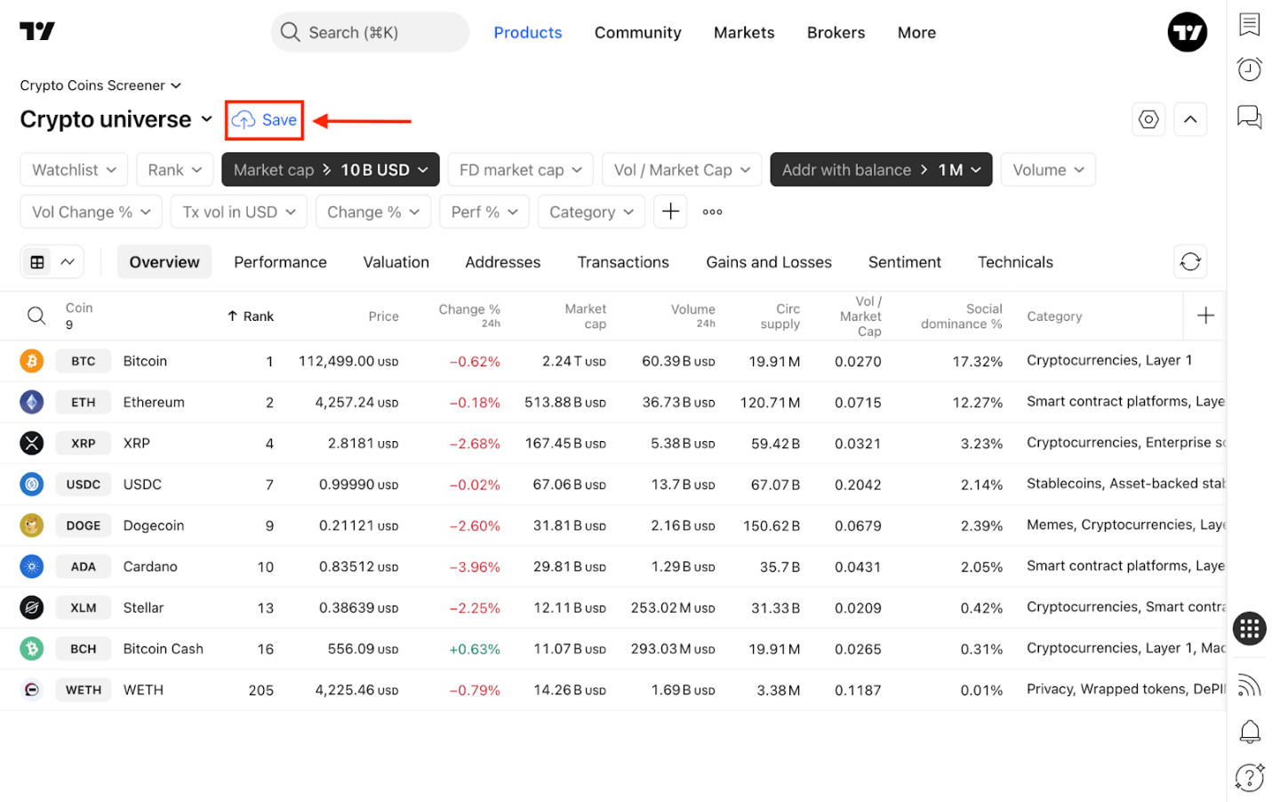Click the Cardano price 0.83512 USD
The width and height of the screenshot is (1272, 802).
click(x=358, y=566)
